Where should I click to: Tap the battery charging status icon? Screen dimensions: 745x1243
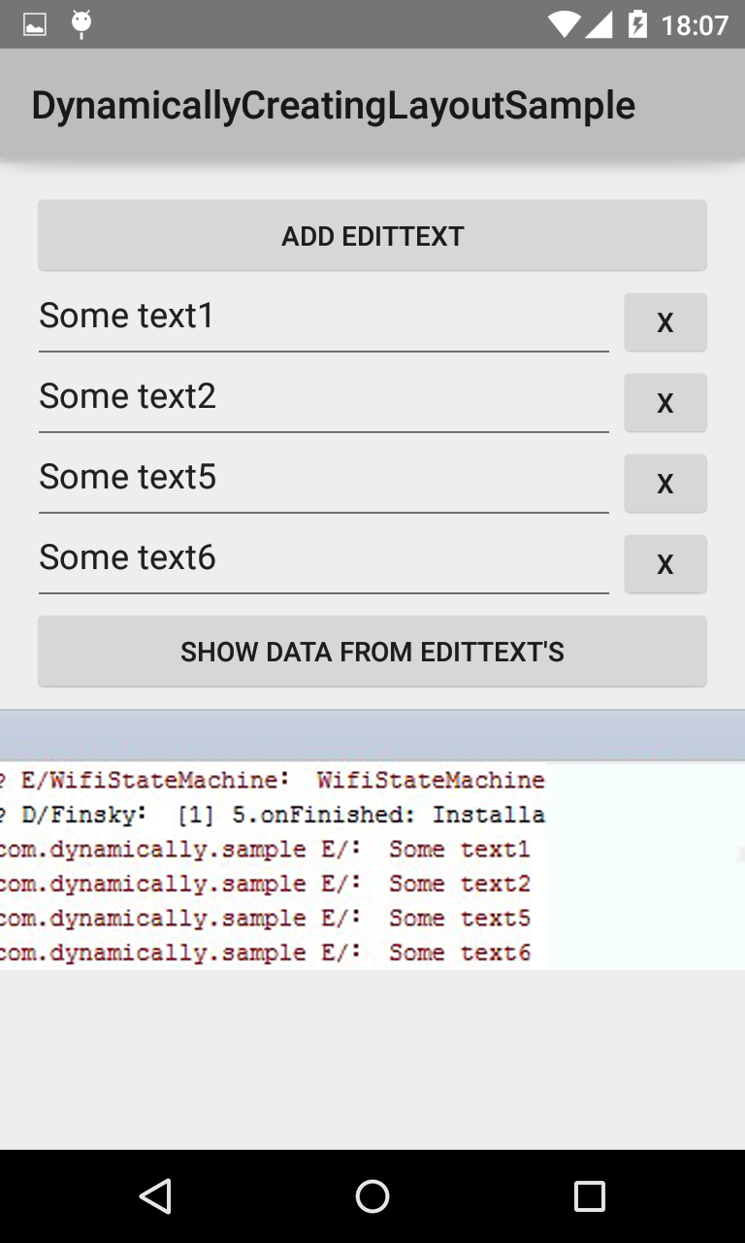tap(637, 24)
